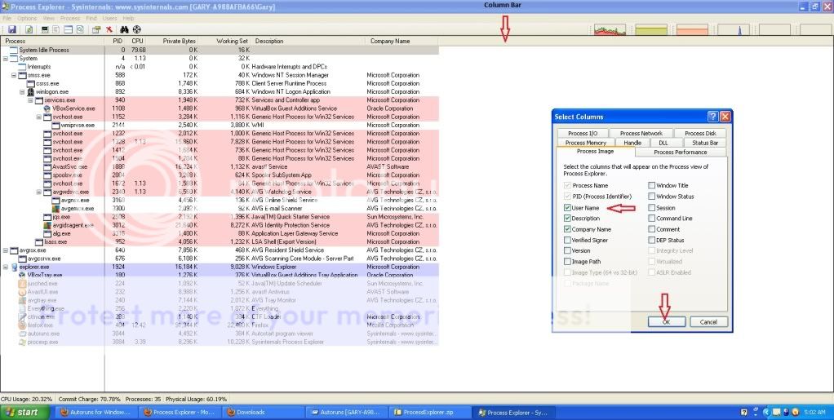Click the Windows Start button
834x420 pixels.
tap(25, 412)
